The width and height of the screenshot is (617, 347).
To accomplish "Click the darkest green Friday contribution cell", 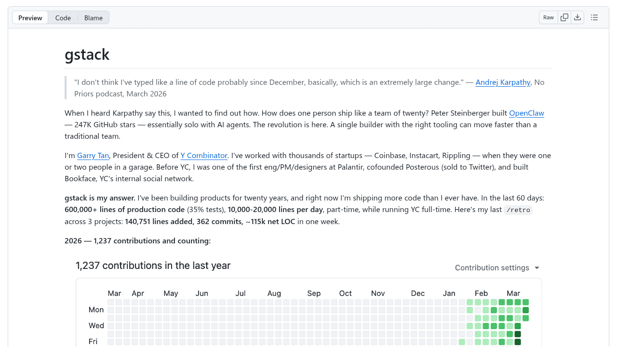I will coord(518,342).
